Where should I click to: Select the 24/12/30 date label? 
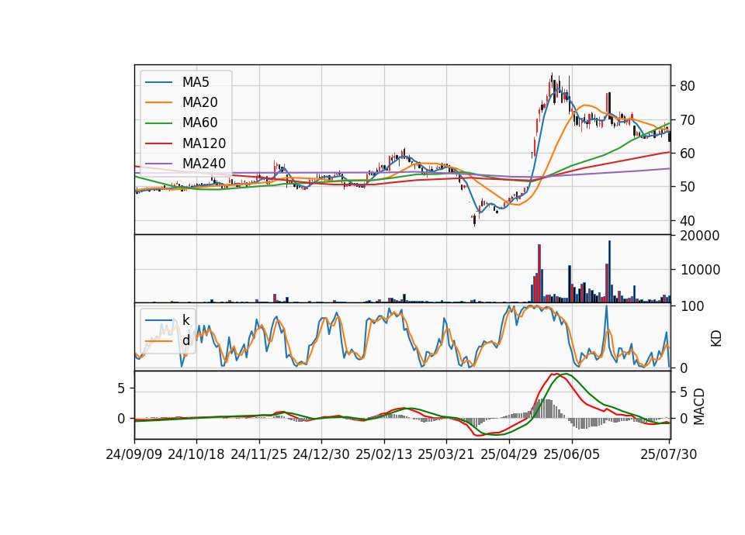(x=321, y=454)
